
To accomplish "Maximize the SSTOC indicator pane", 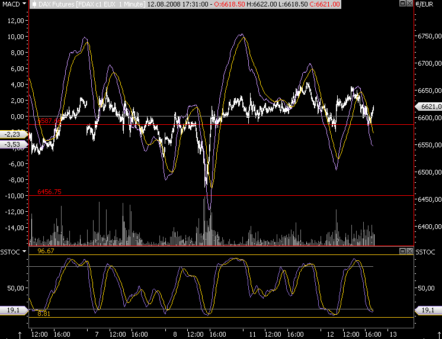I will pyautogui.click(x=402, y=251).
